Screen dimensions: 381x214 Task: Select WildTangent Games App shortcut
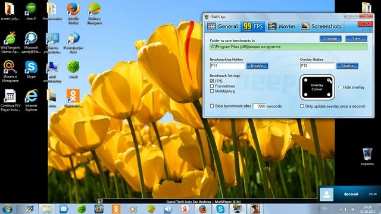pos(10,42)
